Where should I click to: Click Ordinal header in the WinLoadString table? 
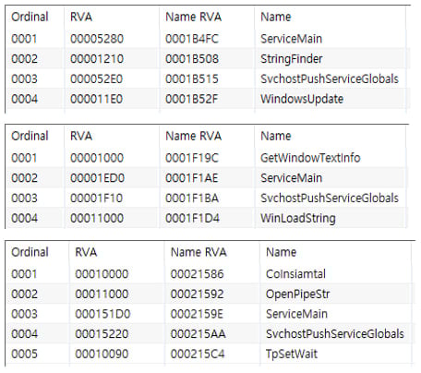point(30,136)
